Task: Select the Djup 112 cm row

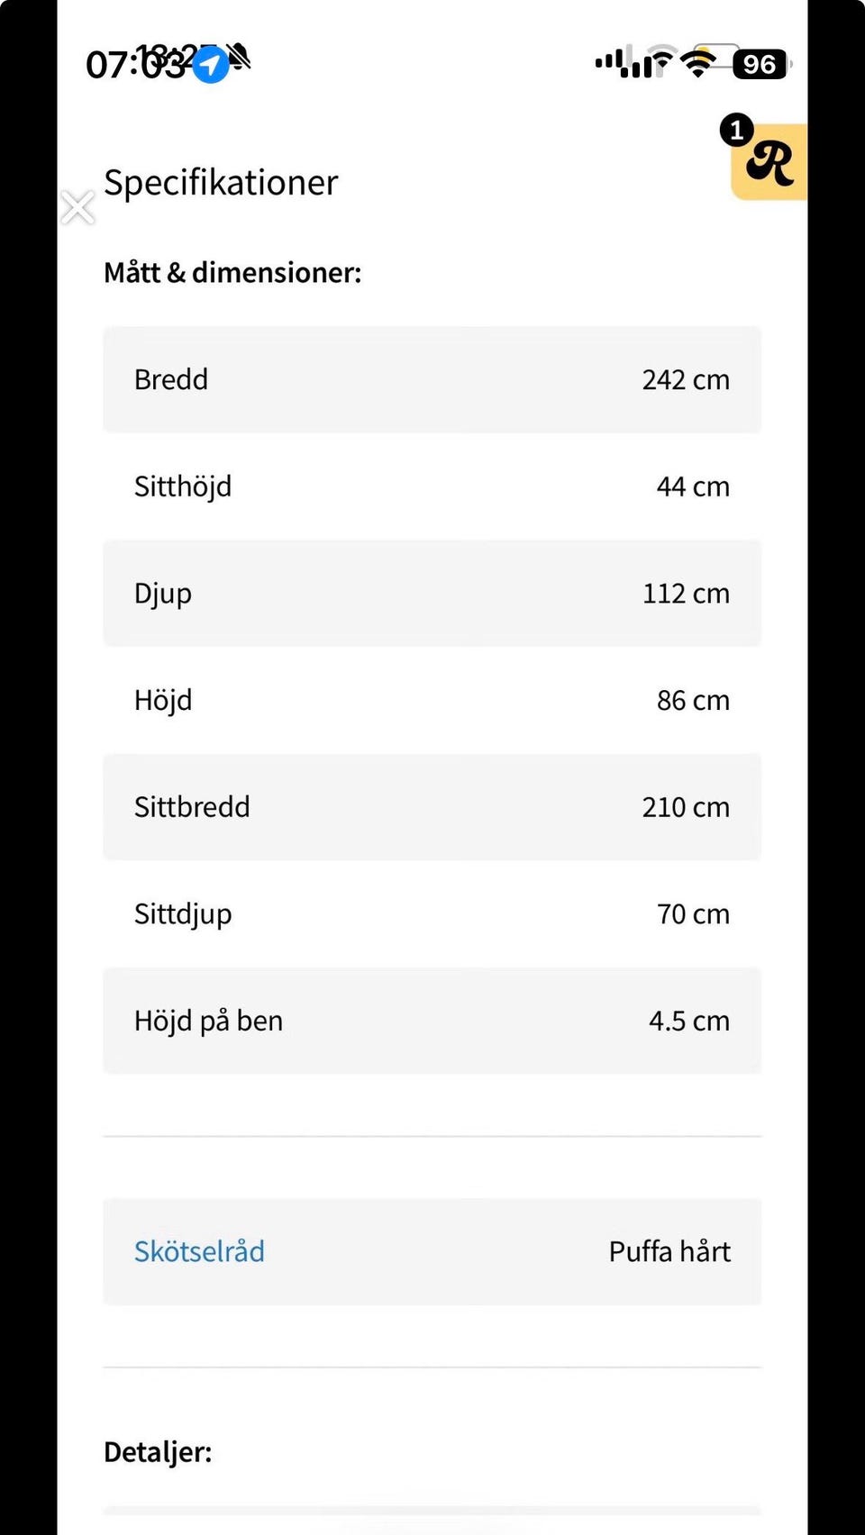Action: click(x=432, y=594)
